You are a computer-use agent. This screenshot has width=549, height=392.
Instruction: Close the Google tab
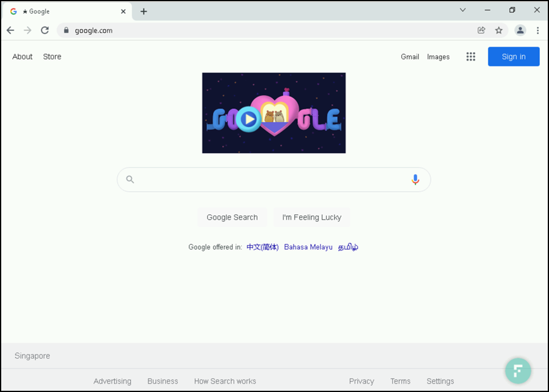[123, 11]
